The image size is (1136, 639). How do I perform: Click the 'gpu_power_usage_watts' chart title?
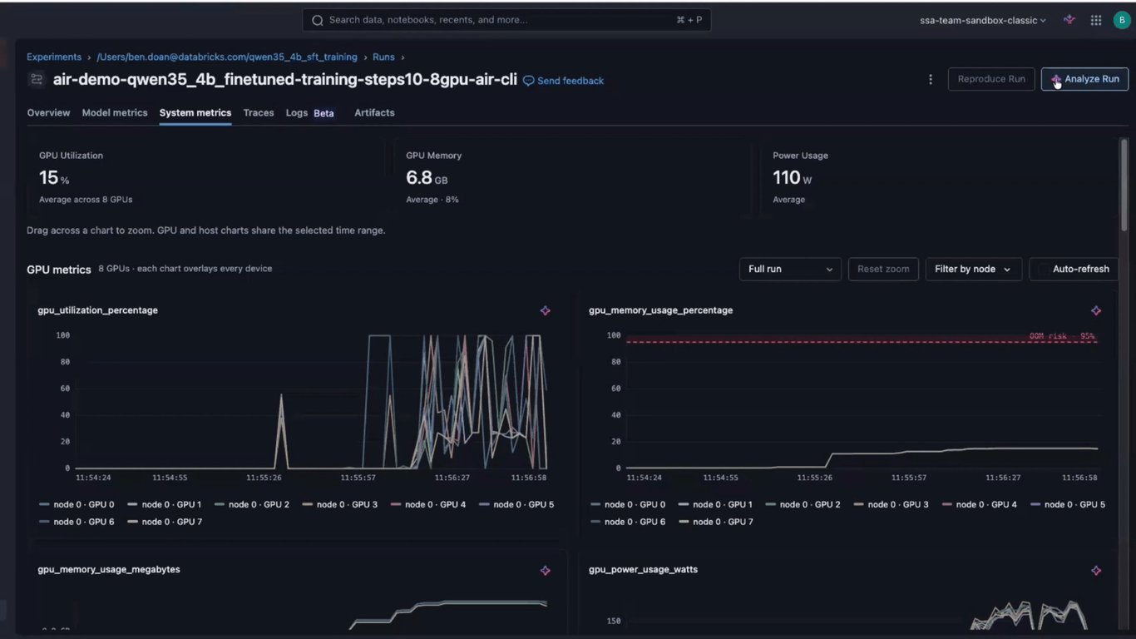tap(643, 570)
